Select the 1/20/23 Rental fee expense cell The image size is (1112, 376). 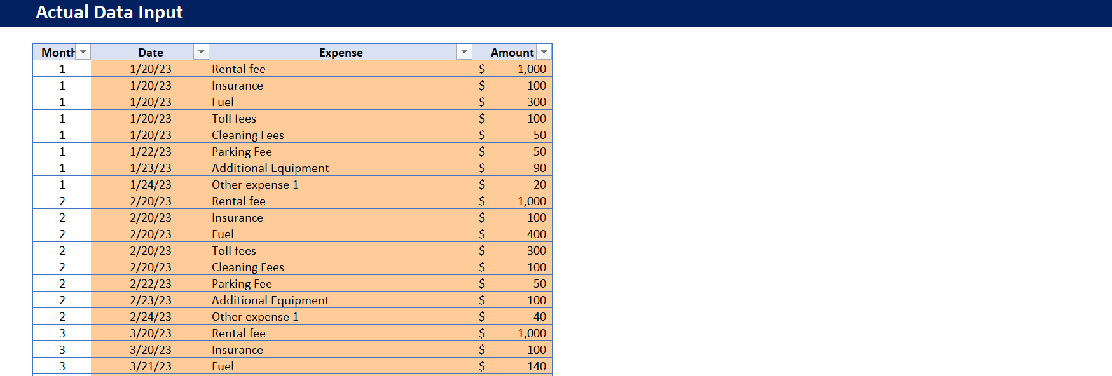[x=341, y=69]
